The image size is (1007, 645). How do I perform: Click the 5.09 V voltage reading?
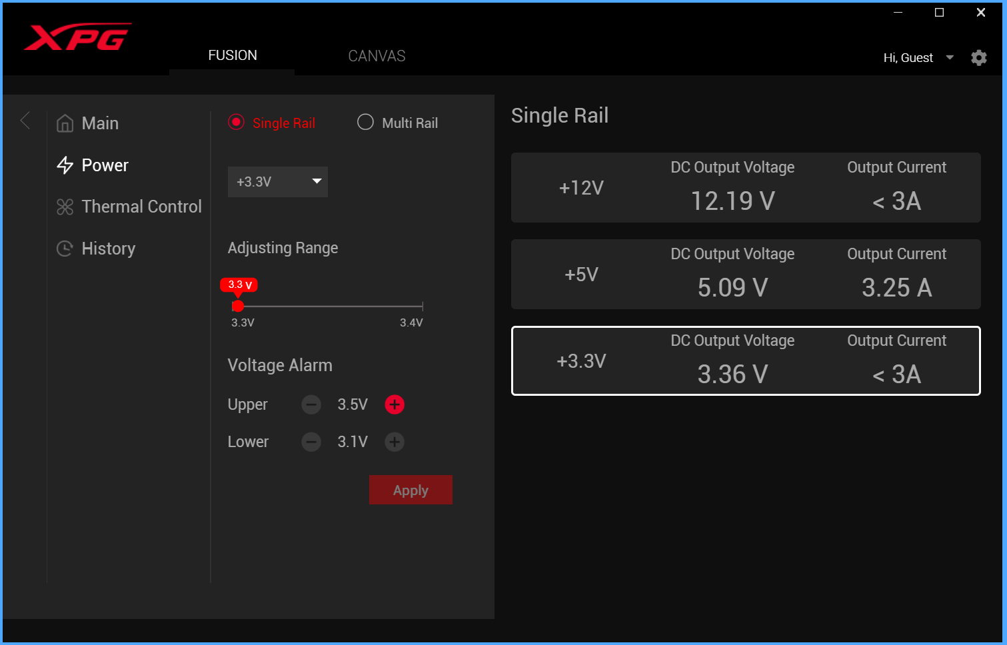732,288
